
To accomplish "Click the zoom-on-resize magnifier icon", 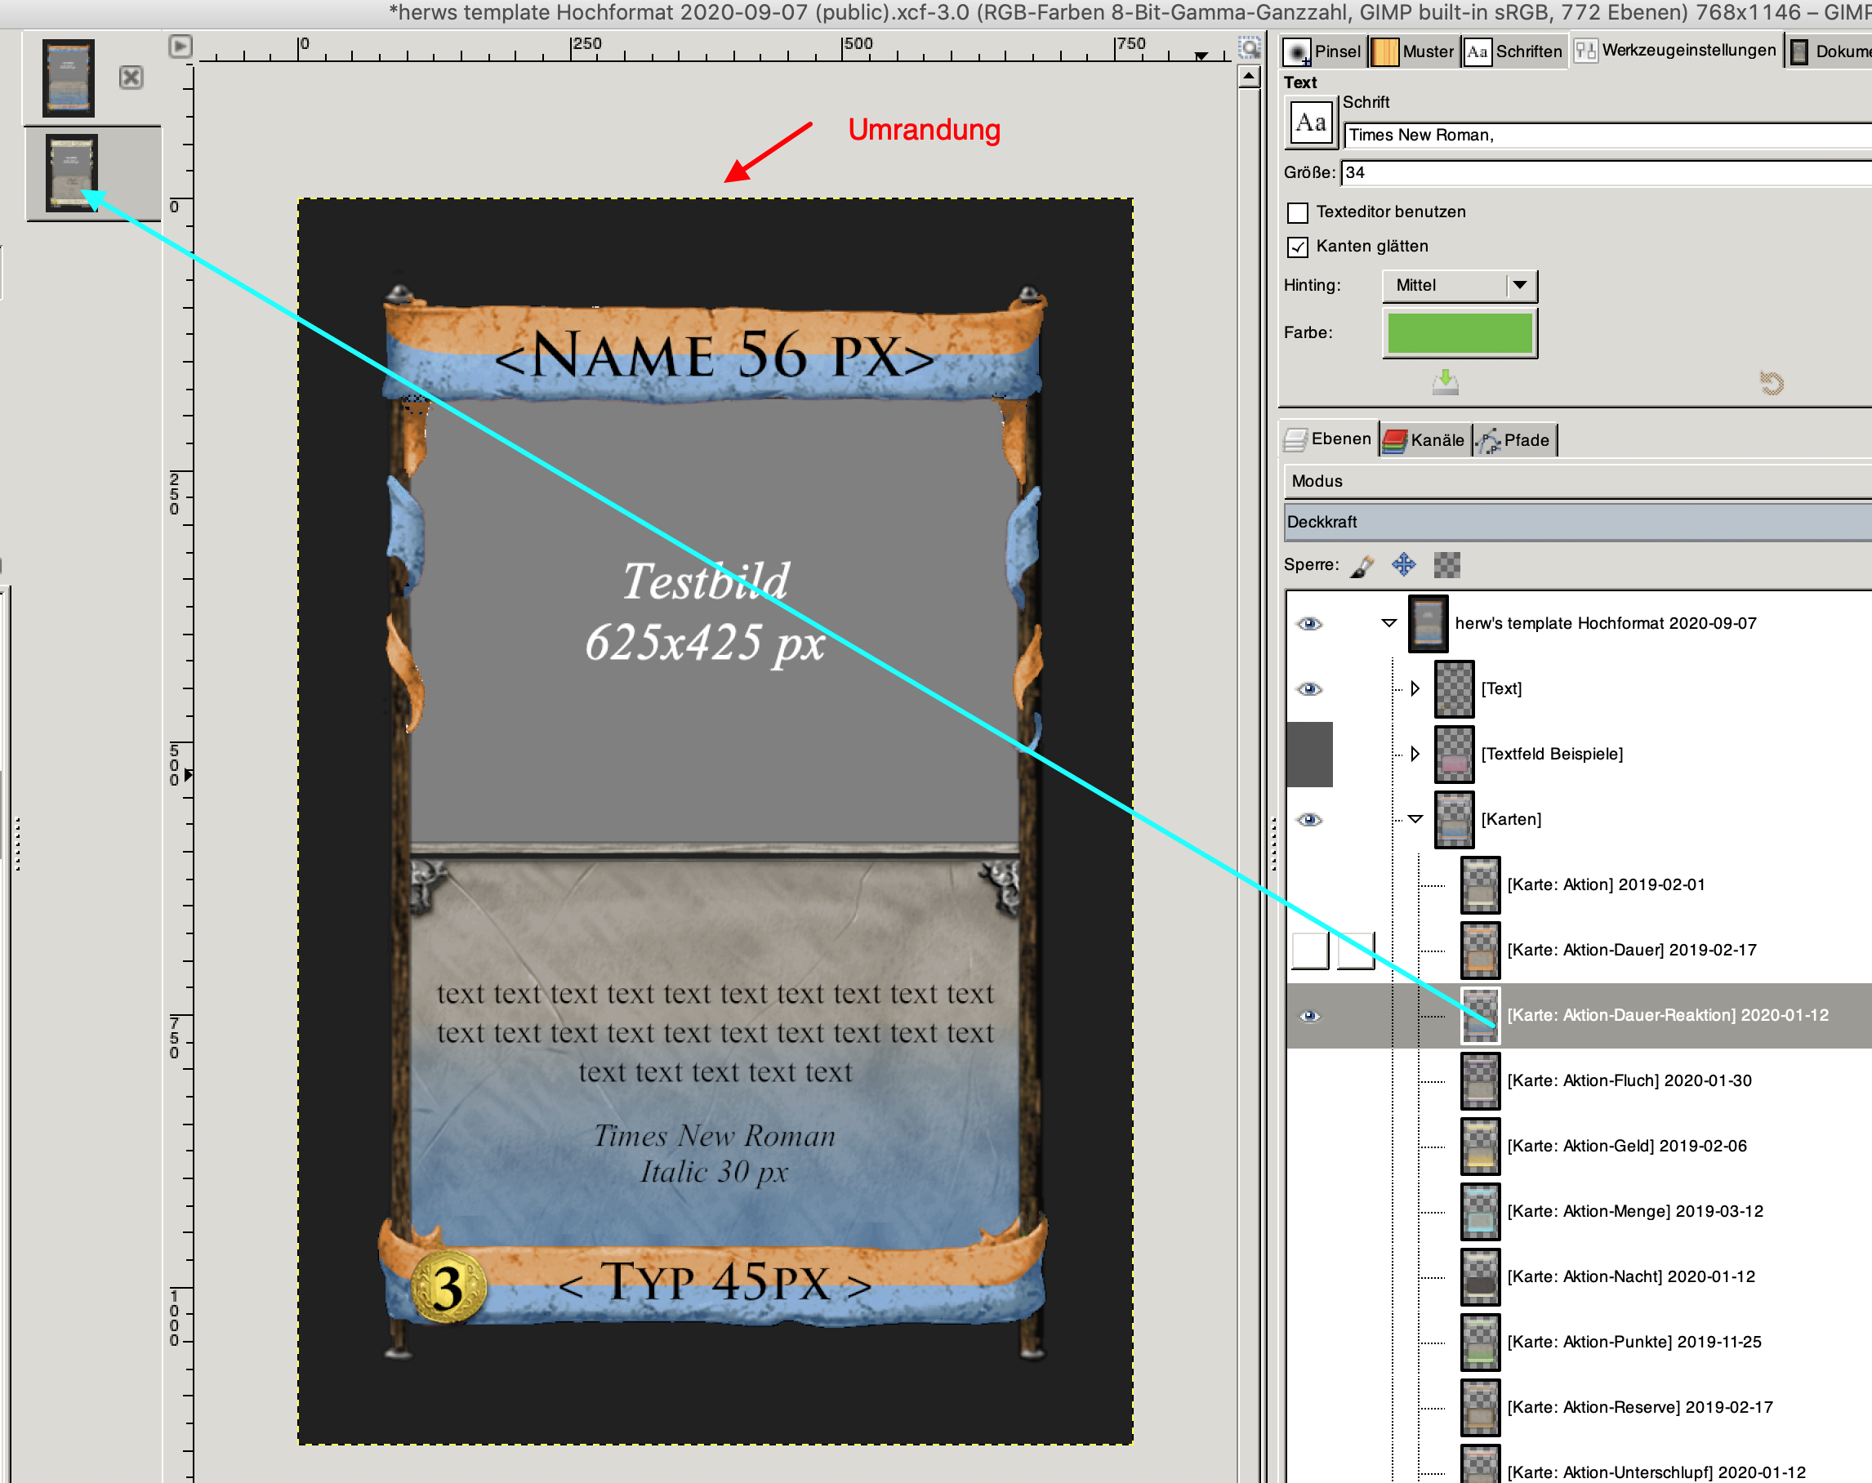I will pyautogui.click(x=1250, y=47).
